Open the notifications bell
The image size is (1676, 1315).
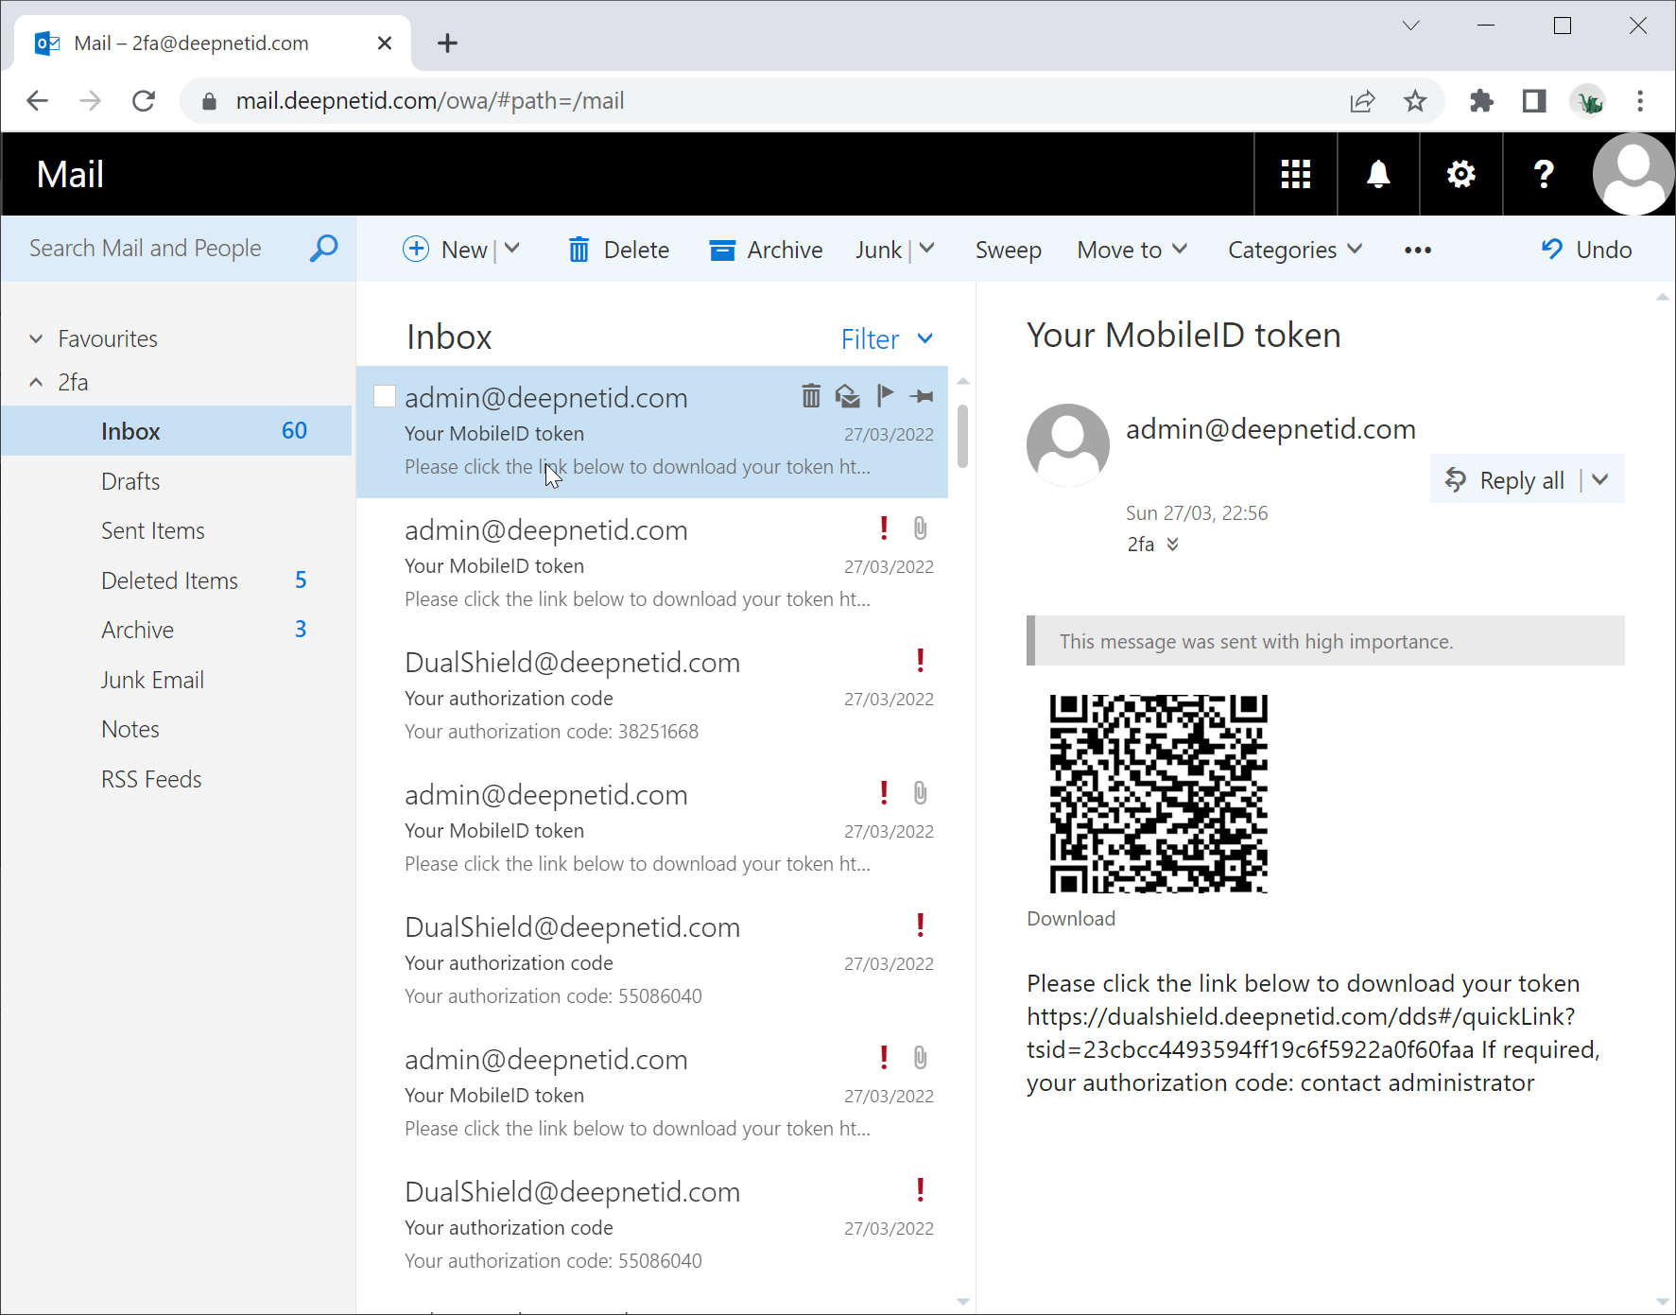(1378, 175)
